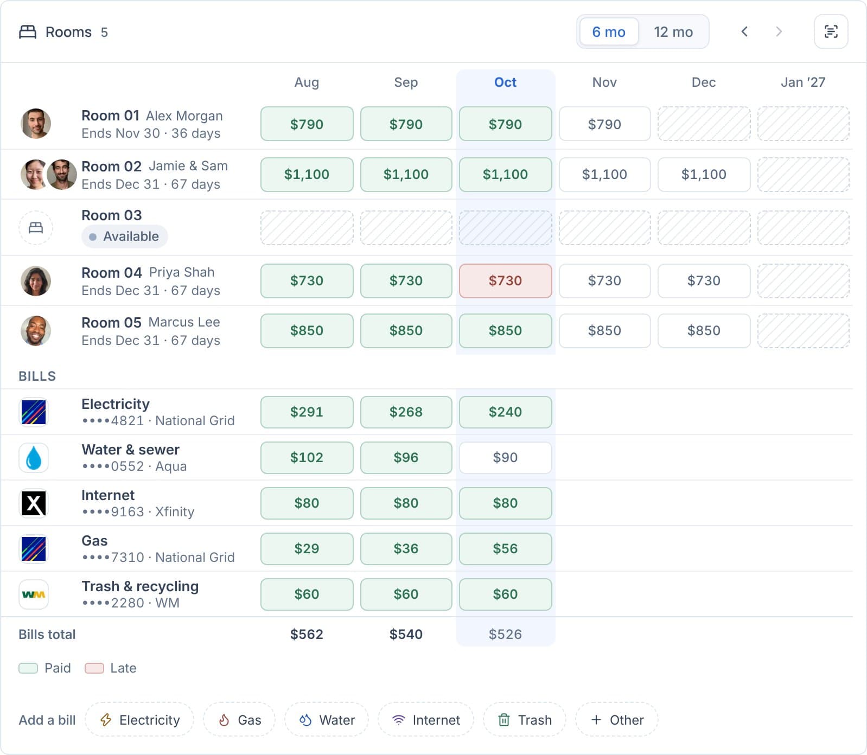Add a Trash bill
The height and width of the screenshot is (755, 867).
(x=525, y=720)
